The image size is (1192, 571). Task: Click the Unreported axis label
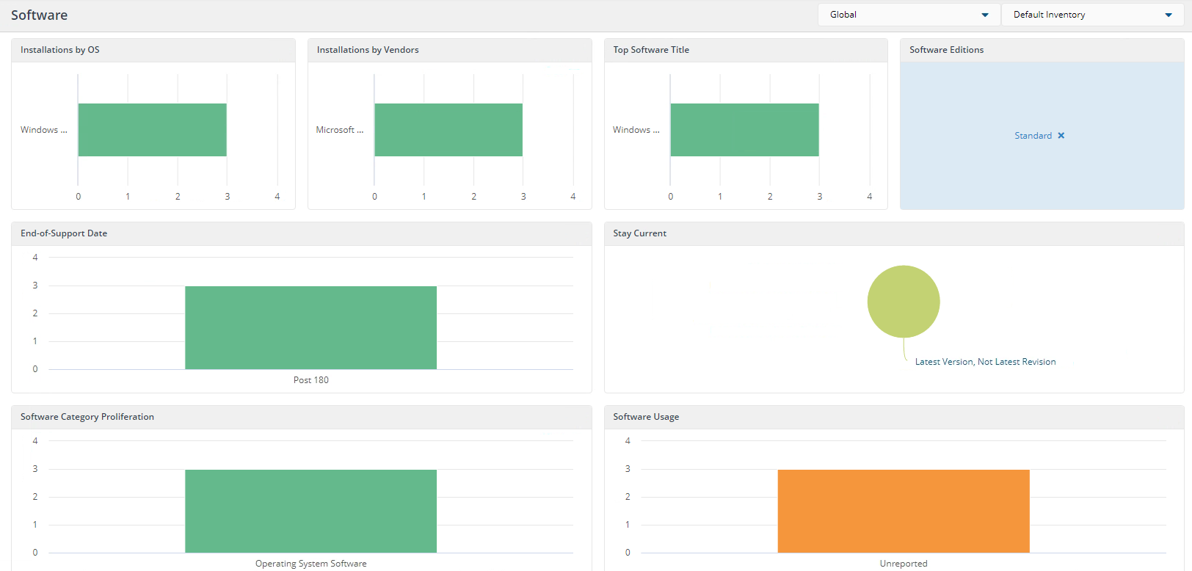(x=904, y=564)
